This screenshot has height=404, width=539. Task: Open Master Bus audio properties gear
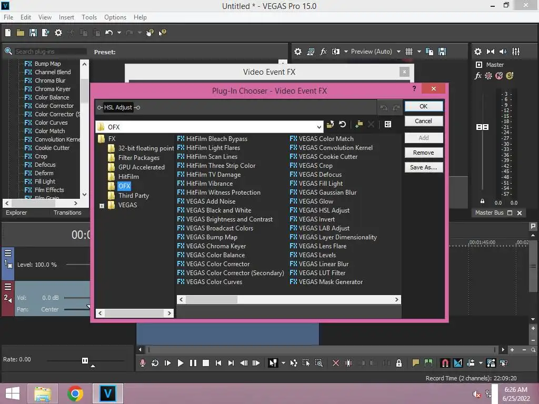pos(478,52)
